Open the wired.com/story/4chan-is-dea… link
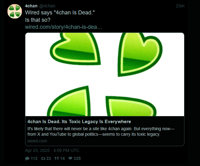 tap(64, 27)
